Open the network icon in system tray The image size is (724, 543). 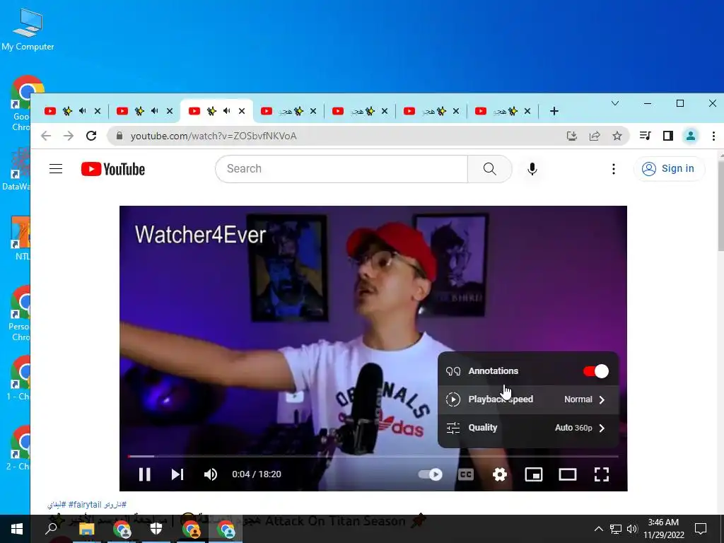(616, 529)
